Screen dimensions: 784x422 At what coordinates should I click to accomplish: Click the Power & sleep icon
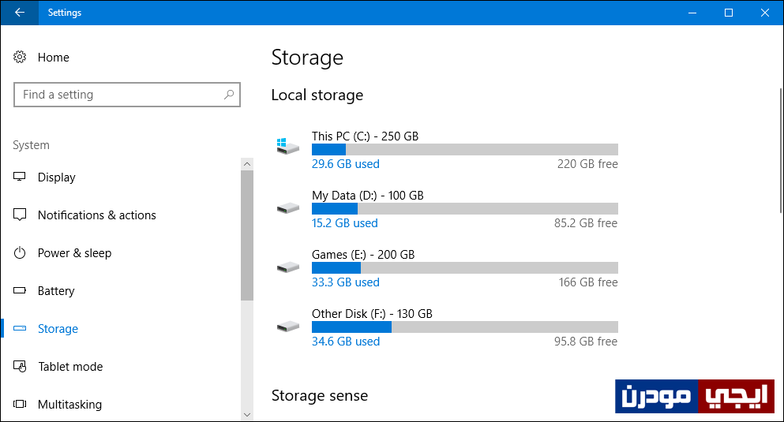click(x=20, y=252)
